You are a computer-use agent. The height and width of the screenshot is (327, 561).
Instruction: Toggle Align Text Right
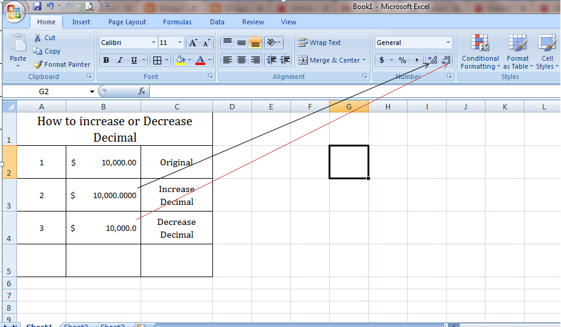[255, 60]
